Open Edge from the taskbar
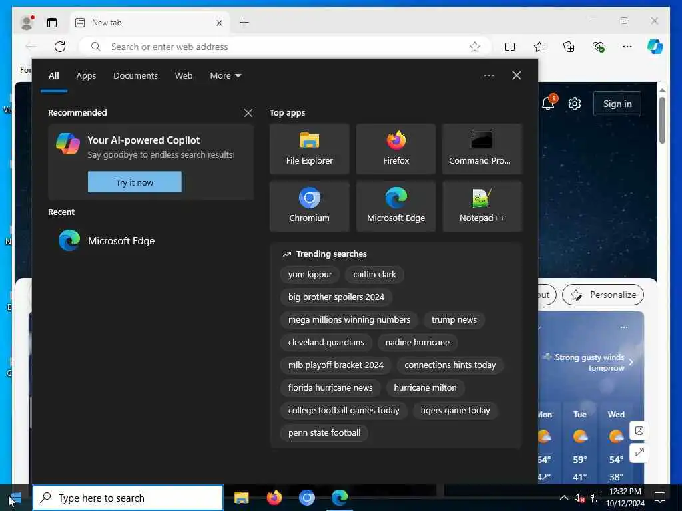682x511 pixels. click(x=340, y=498)
